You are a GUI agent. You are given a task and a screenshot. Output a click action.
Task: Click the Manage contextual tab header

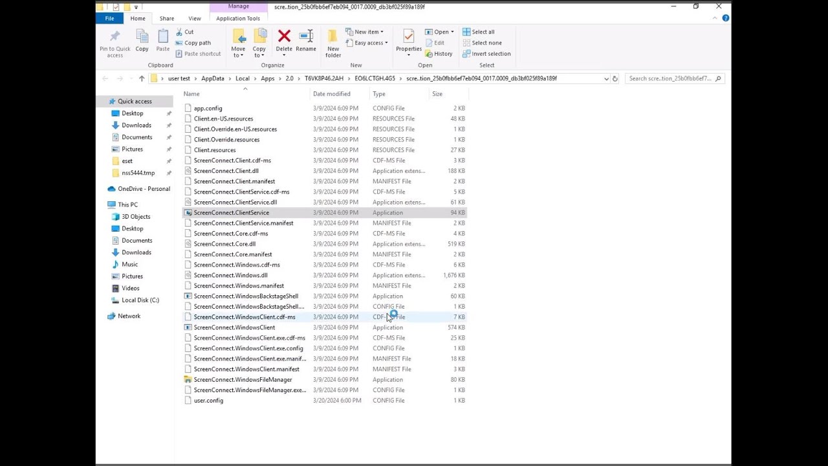(238, 6)
